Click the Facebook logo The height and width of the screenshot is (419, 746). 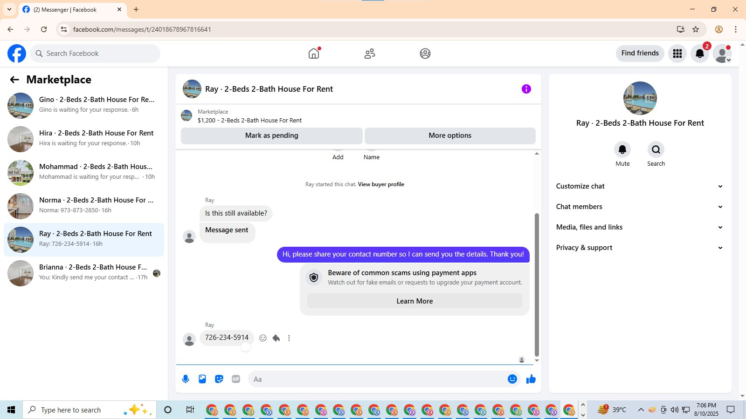pyautogui.click(x=17, y=54)
